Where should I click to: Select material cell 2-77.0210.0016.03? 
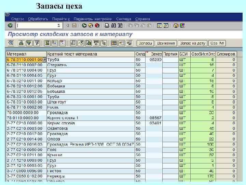pos(26,145)
